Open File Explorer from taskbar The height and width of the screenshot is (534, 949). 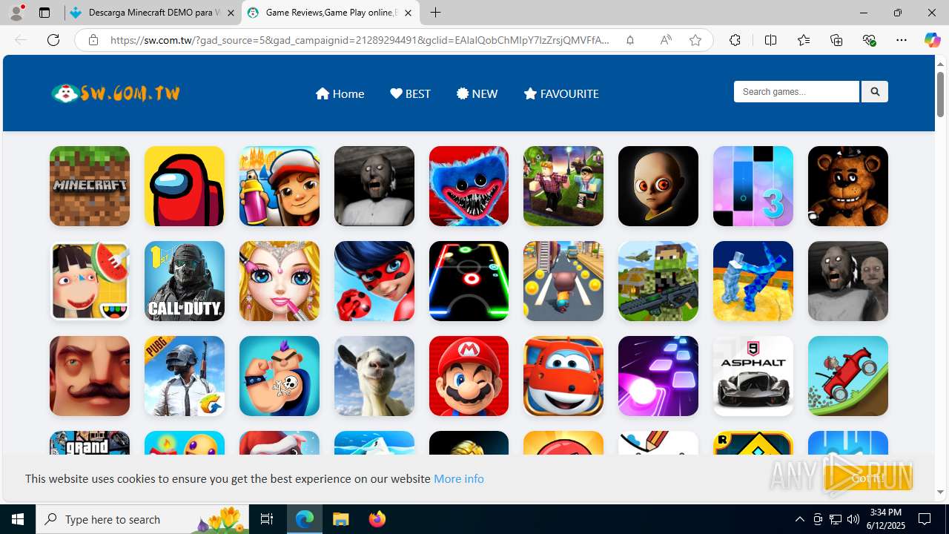tap(341, 519)
